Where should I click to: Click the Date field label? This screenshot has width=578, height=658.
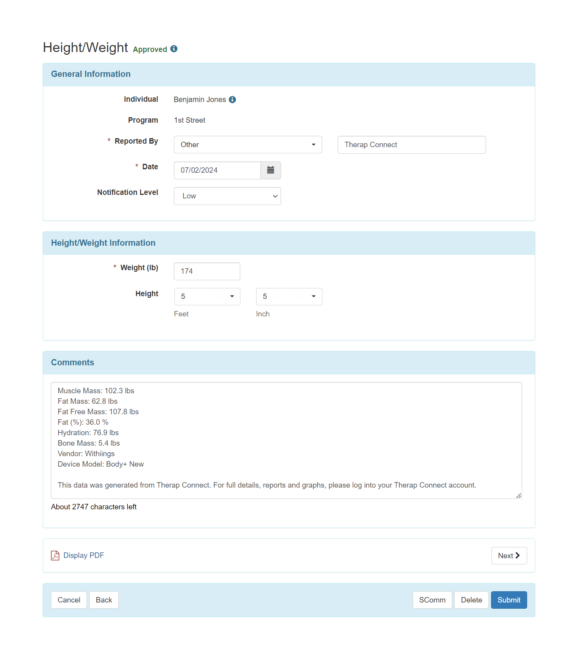coord(150,167)
